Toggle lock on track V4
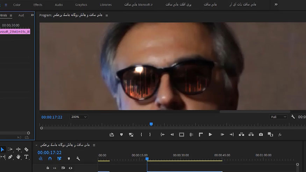This screenshot has height=172, width=306. point(48,168)
